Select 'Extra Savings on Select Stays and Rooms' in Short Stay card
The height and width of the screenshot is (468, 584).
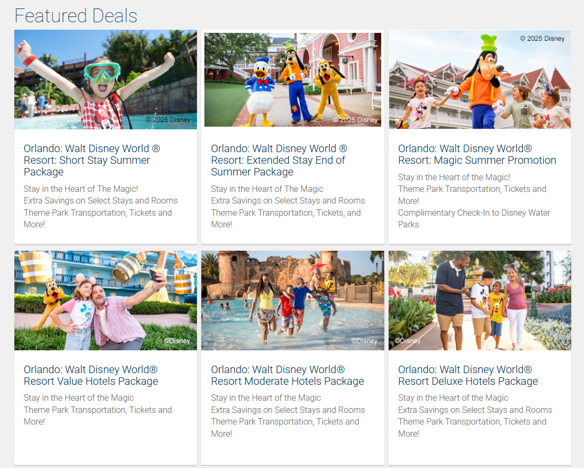[x=100, y=201]
